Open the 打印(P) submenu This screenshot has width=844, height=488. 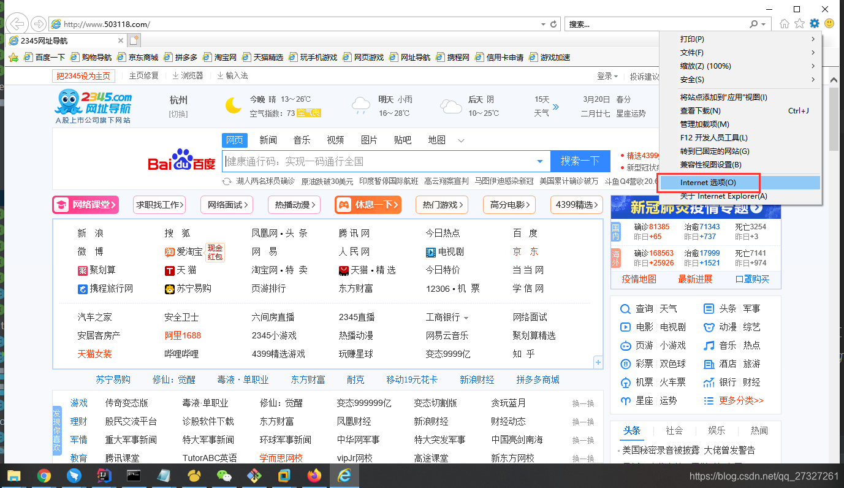point(740,39)
